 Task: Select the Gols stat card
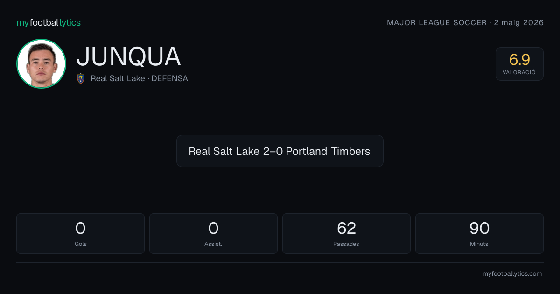80,233
